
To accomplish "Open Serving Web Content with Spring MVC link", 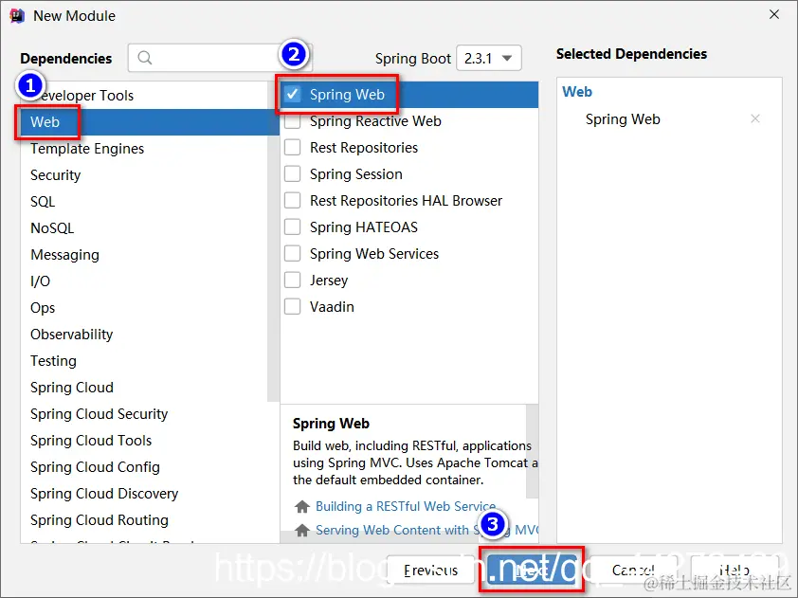I will (426, 531).
